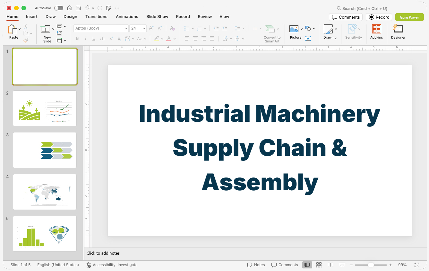Click the Subscript button
The width and height of the screenshot is (429, 271).
tap(119, 39)
